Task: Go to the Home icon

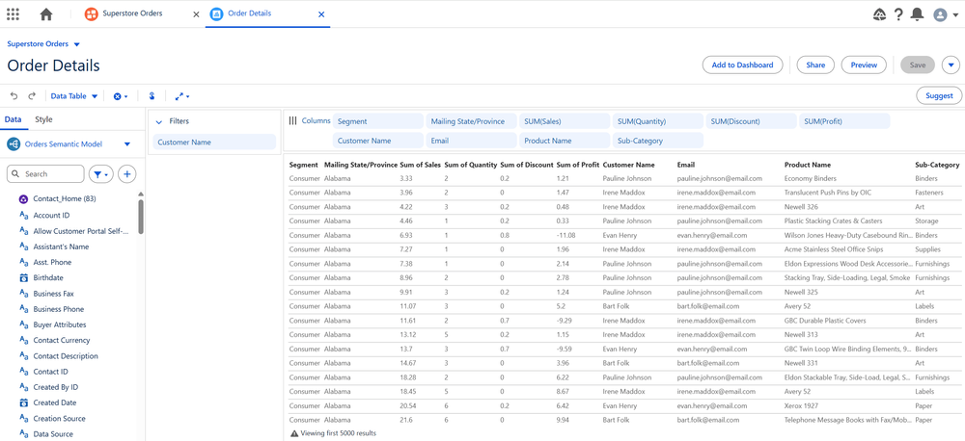Action: (46, 14)
